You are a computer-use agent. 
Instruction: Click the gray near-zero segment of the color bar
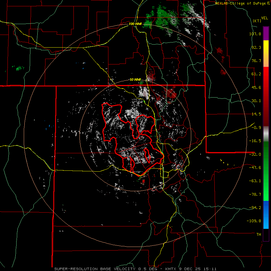tap(266, 134)
